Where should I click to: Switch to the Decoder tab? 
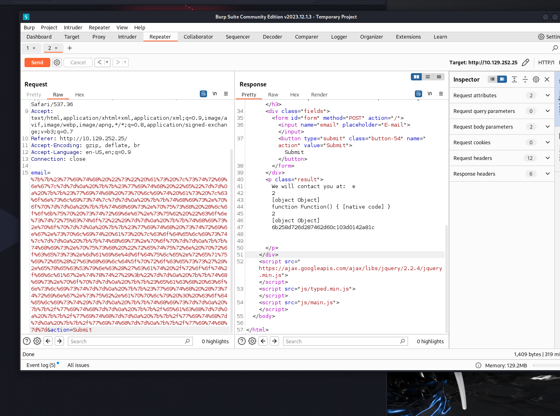(x=273, y=37)
